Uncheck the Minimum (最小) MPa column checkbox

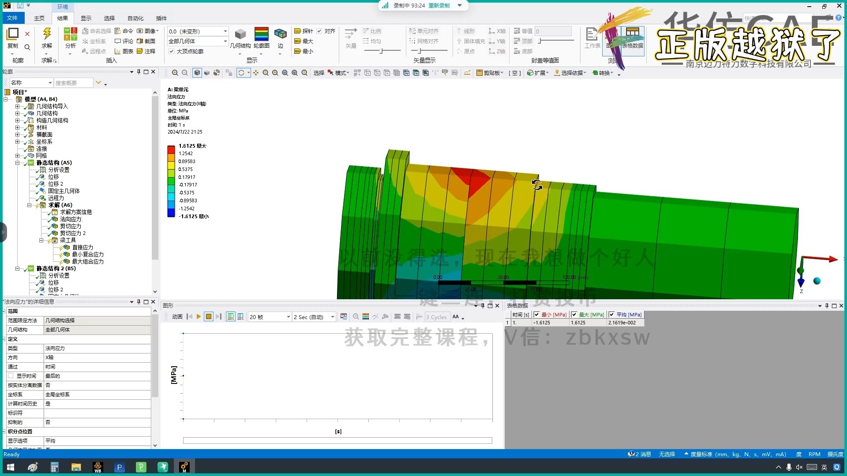pyautogui.click(x=536, y=315)
